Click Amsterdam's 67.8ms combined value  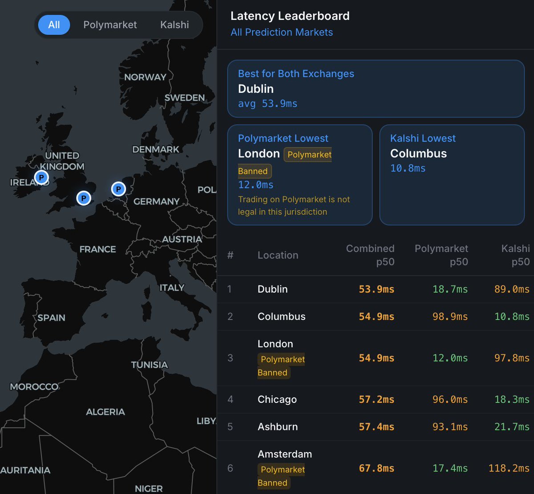376,469
